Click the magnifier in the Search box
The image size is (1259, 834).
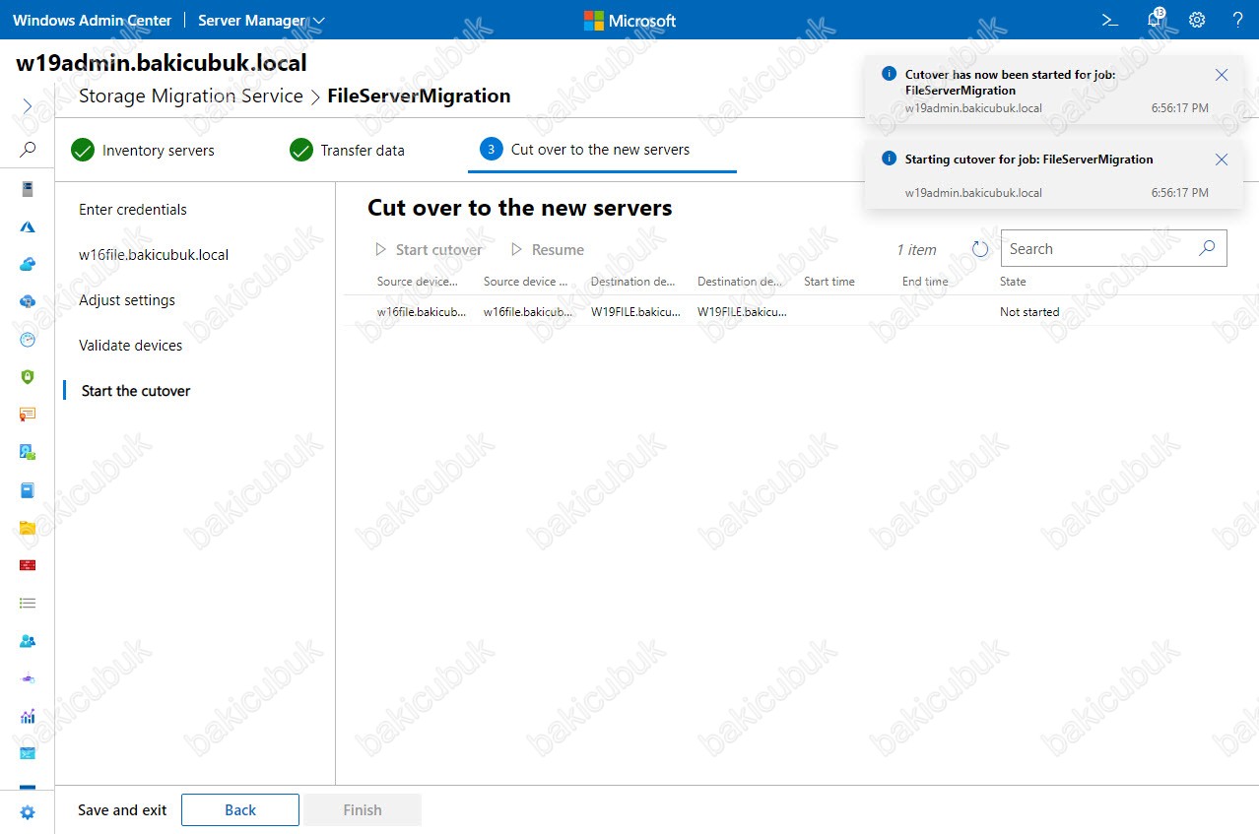(1207, 248)
